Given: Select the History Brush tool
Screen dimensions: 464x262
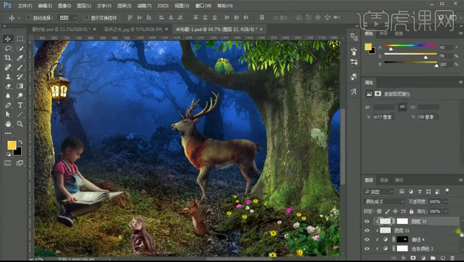Looking at the screenshot, I should pyautogui.click(x=20, y=77).
